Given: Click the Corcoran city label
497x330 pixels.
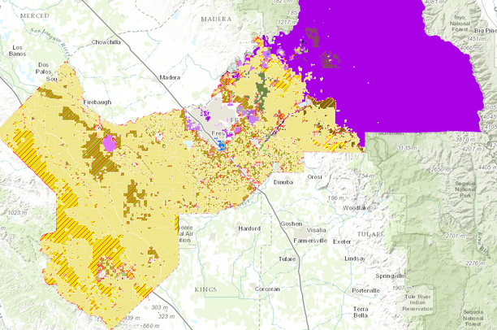Looking at the screenshot, I should 265,289.
